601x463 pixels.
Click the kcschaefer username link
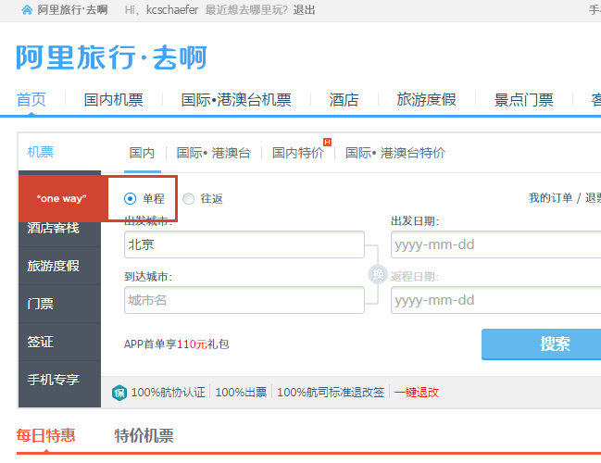[x=172, y=10]
